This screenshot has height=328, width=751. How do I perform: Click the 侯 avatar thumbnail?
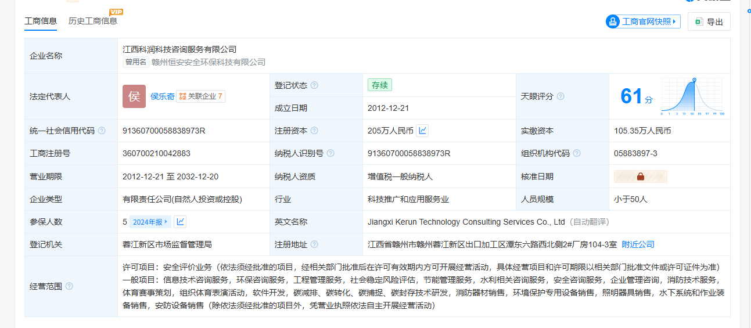click(x=134, y=96)
